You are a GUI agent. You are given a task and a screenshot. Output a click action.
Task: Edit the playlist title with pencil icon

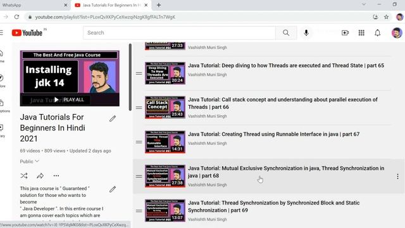113,118
